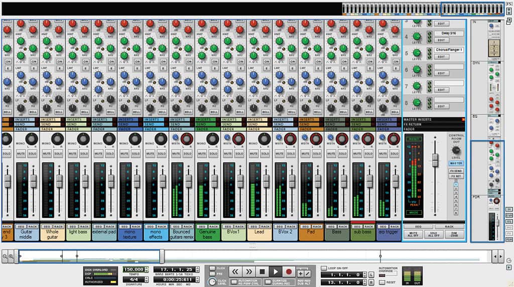Adjust red-ringed pan knob on Pad channel
The height and width of the screenshot is (287, 514).
[316, 139]
